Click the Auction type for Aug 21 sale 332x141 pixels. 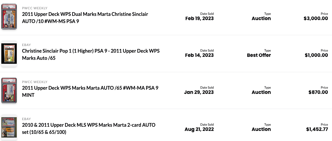(261, 129)
